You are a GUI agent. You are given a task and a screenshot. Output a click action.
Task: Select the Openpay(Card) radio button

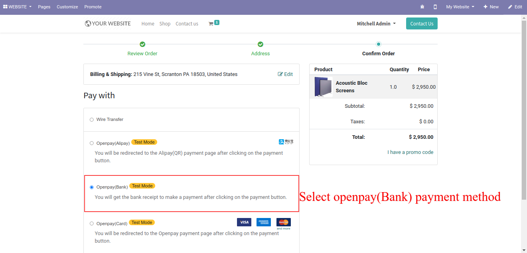pos(92,224)
